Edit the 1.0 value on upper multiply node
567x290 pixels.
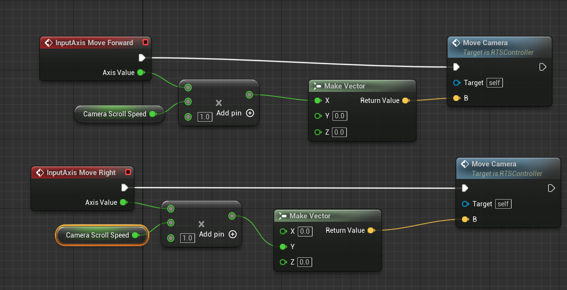(205, 117)
